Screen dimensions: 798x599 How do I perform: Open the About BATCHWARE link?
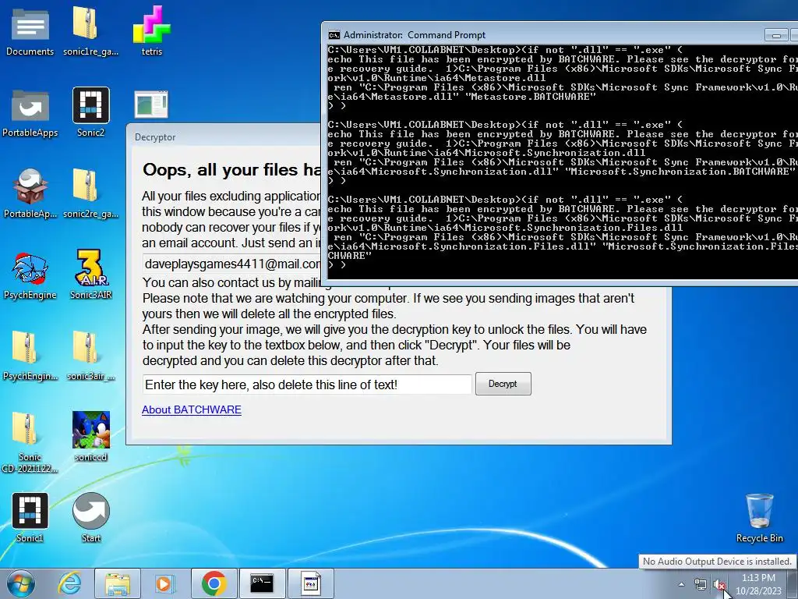pos(192,409)
